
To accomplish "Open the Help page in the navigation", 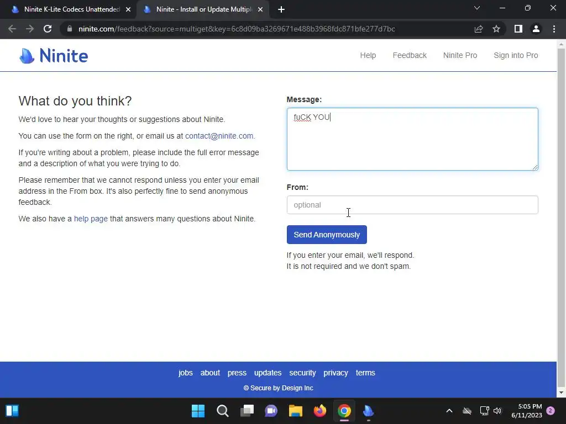I will coord(368,56).
